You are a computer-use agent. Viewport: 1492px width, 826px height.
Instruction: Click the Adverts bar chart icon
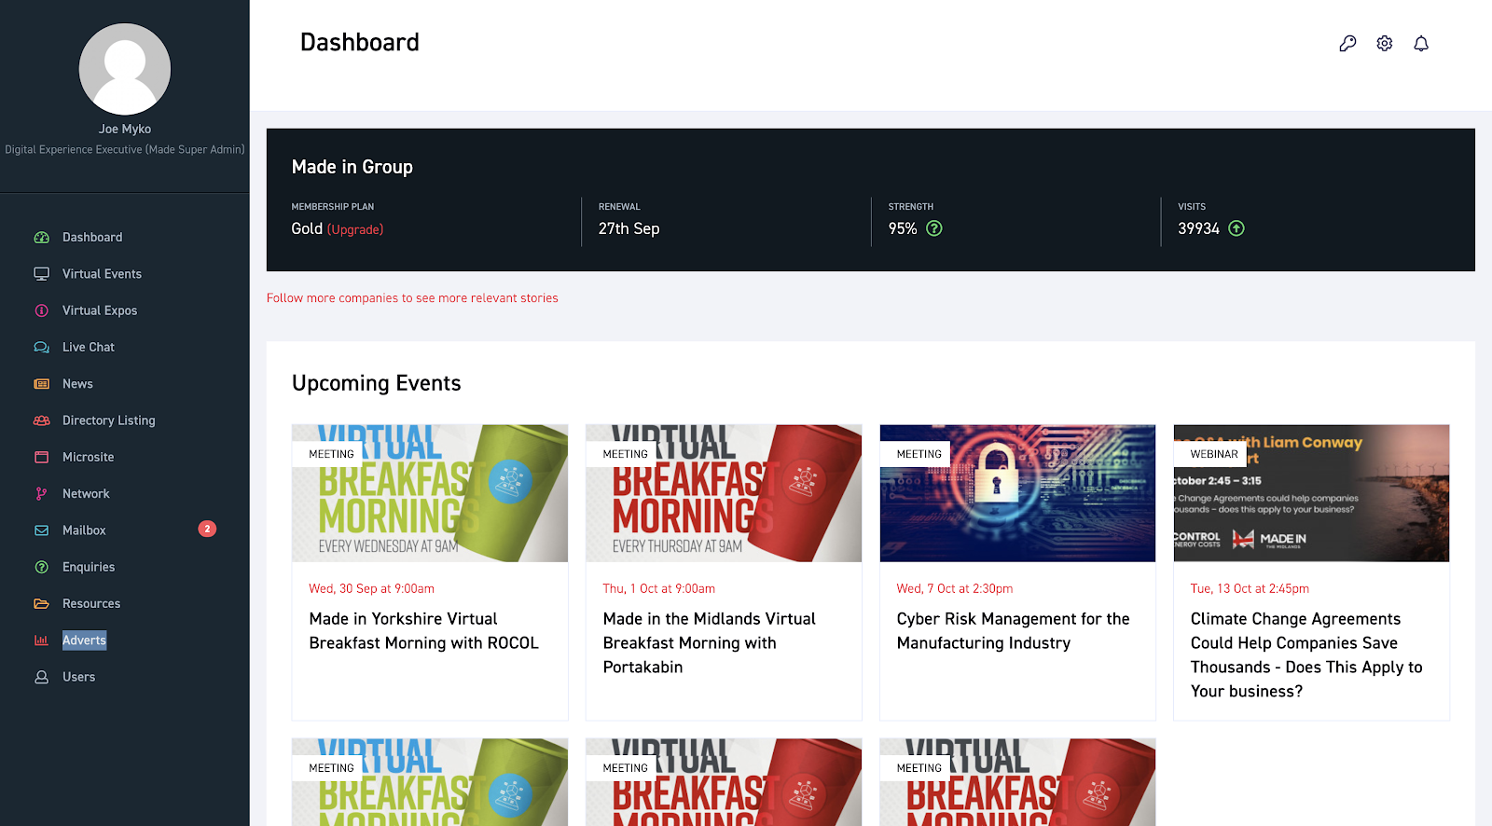click(41, 640)
